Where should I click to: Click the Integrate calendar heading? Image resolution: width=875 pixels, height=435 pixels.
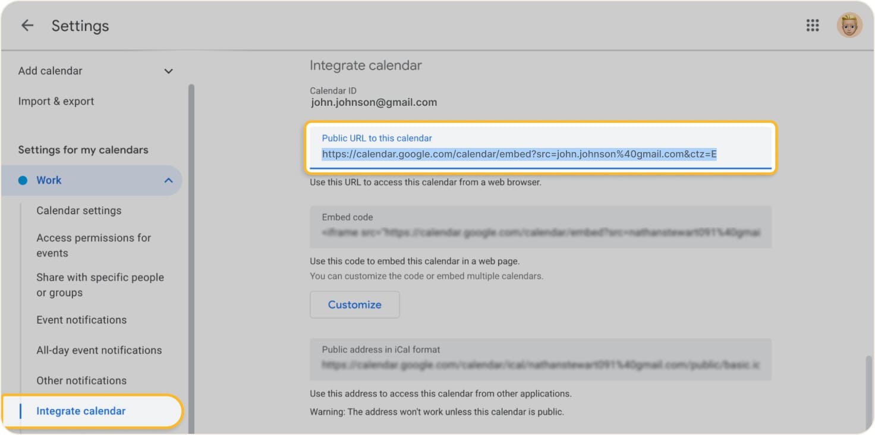366,65
